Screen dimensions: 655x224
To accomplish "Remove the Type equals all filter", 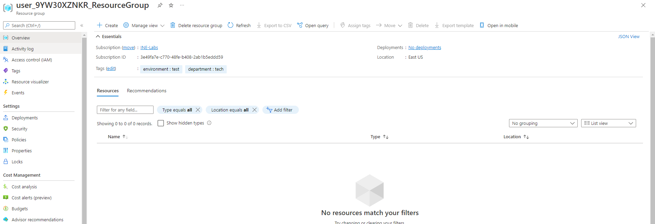I will pos(198,110).
